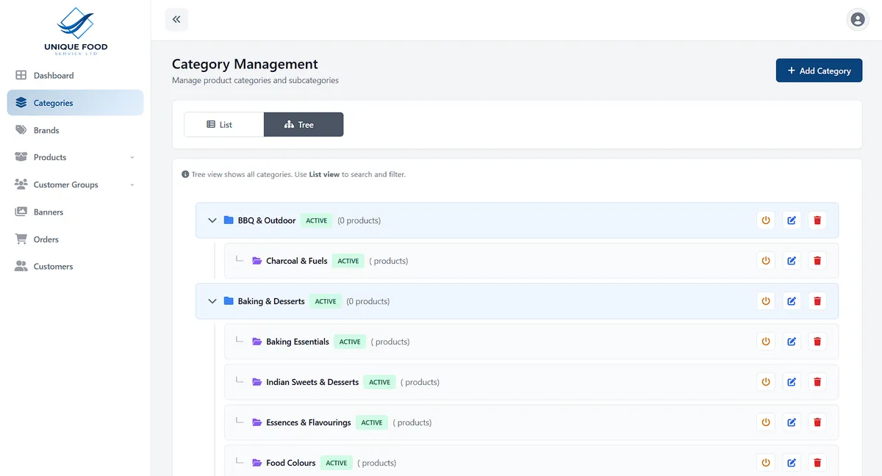Toggle active status of Indian Sweets & Desserts
Viewport: 882px width, 476px height.
(766, 382)
